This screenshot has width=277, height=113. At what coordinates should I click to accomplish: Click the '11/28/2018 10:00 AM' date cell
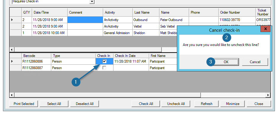(x=50, y=33)
